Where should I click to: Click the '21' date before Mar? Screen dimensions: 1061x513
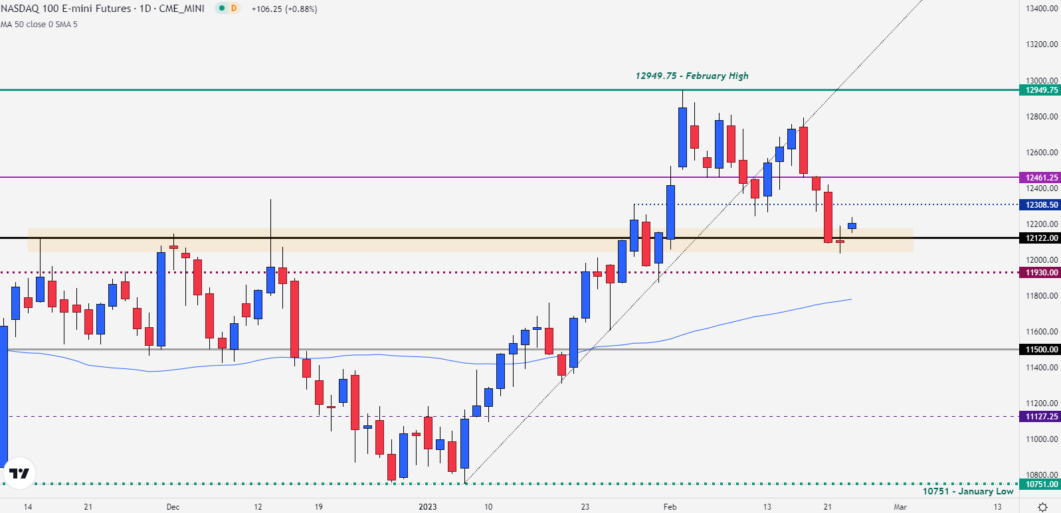tap(828, 507)
